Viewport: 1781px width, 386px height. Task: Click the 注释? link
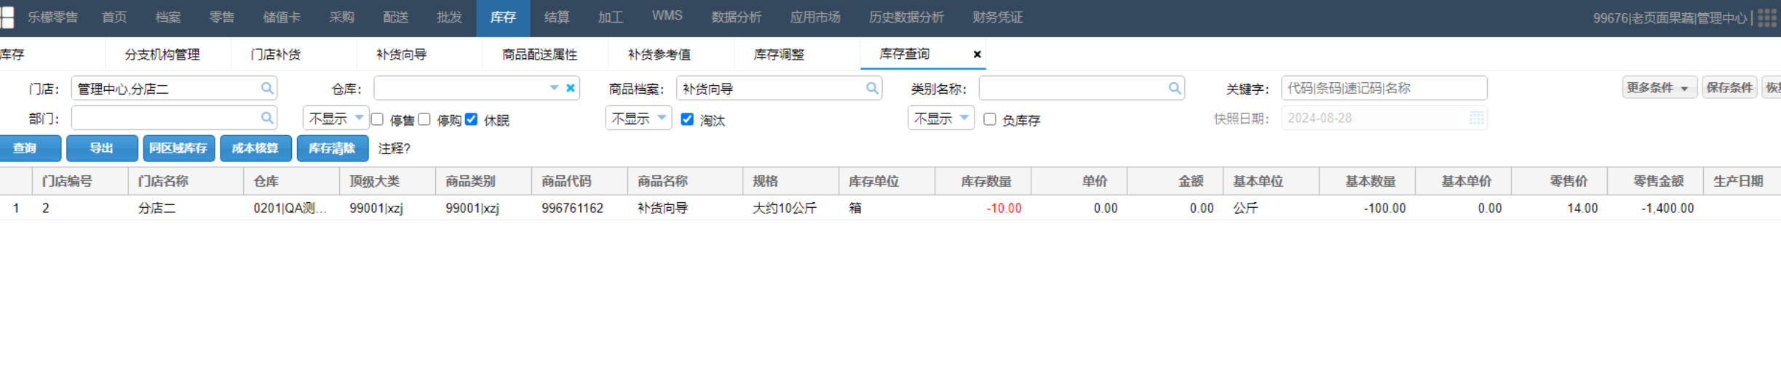click(394, 148)
